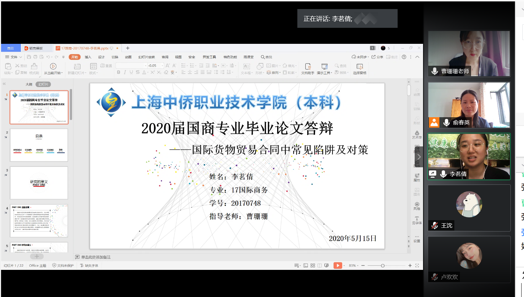Switch to slide sorter grid view
524x297 pixels.
[313, 265]
